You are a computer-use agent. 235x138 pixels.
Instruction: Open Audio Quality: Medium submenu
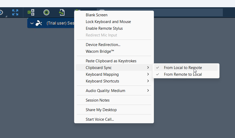click(x=114, y=91)
